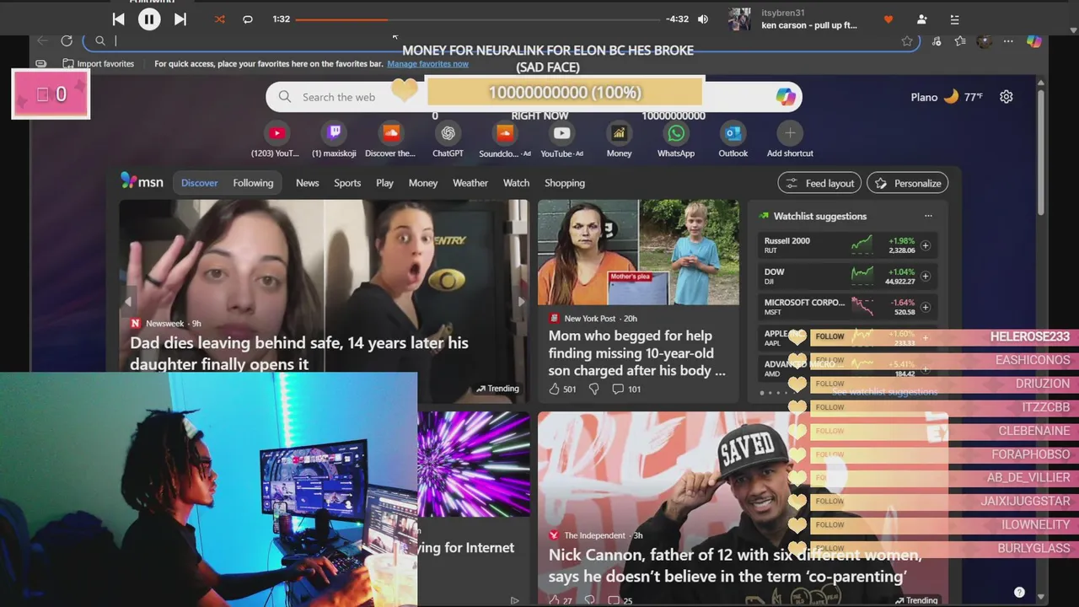1079x607 pixels.
Task: Open the Manage favorites now link
Action: pos(428,63)
